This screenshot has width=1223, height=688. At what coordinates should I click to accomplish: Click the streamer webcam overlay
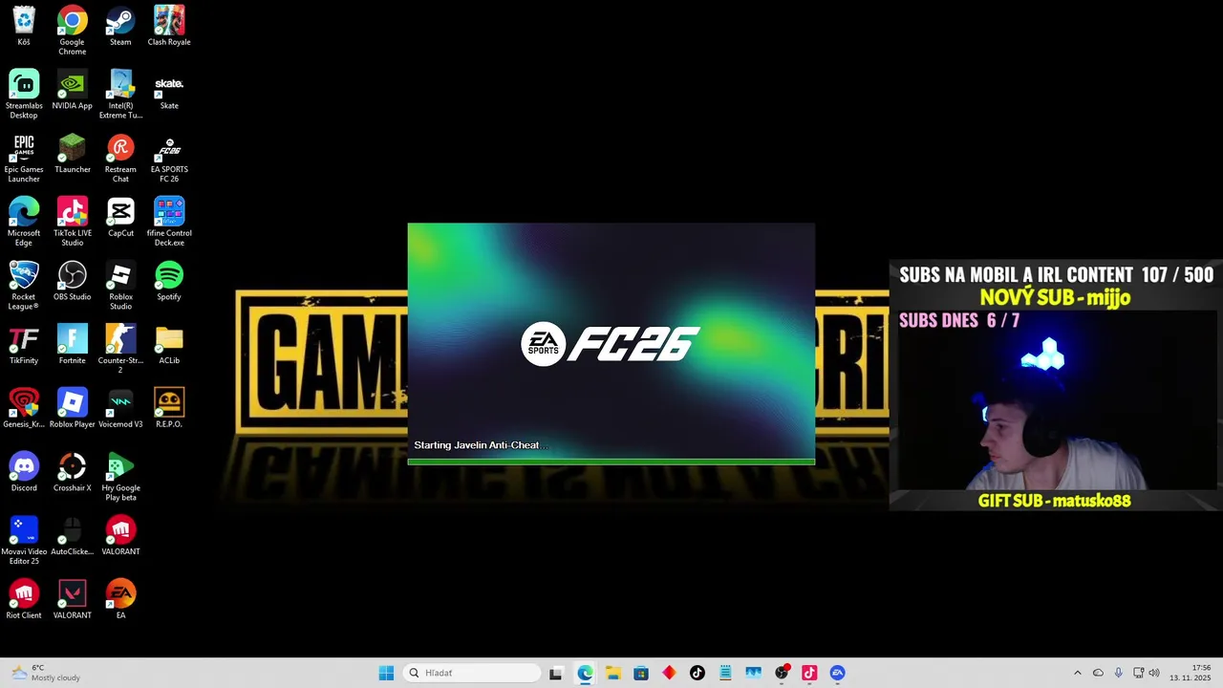(1056, 385)
